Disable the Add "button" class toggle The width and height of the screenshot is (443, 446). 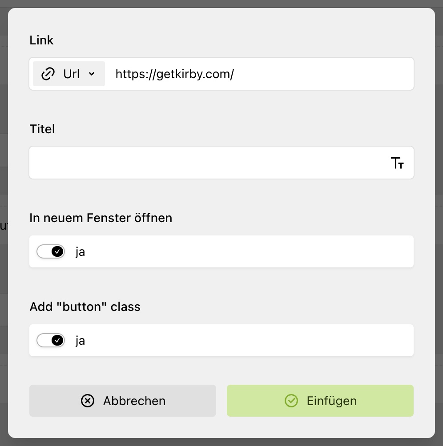pos(51,340)
